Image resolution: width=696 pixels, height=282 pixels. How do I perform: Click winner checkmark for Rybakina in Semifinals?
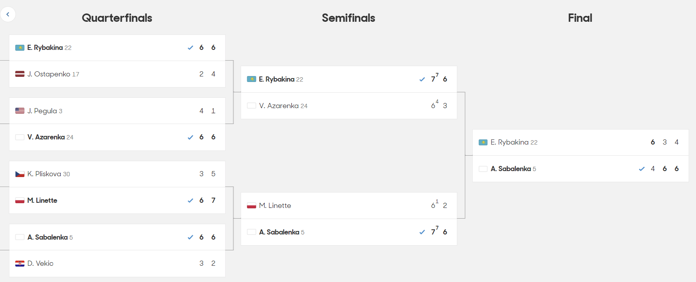(x=422, y=79)
